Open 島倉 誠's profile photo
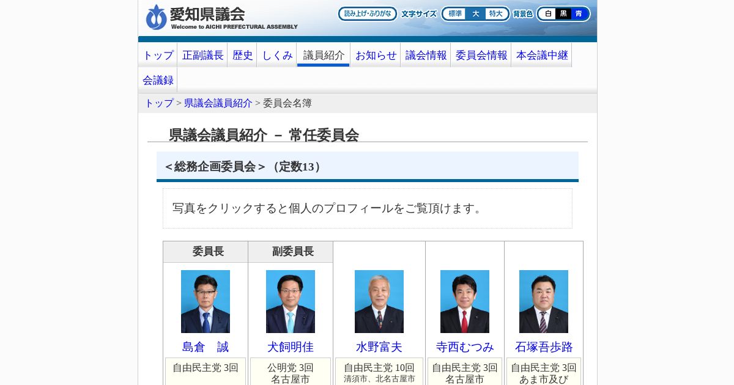 coord(206,301)
